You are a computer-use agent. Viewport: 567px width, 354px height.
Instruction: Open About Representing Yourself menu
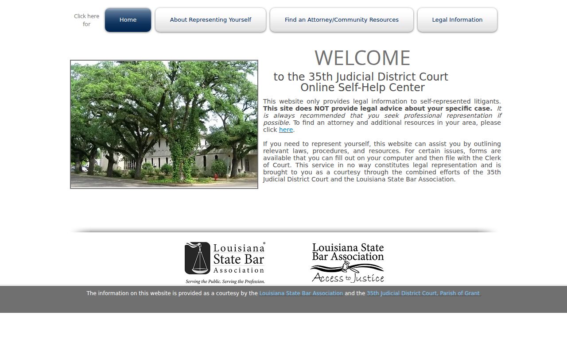(x=210, y=20)
